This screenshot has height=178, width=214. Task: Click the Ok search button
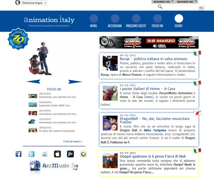coord(201,8)
